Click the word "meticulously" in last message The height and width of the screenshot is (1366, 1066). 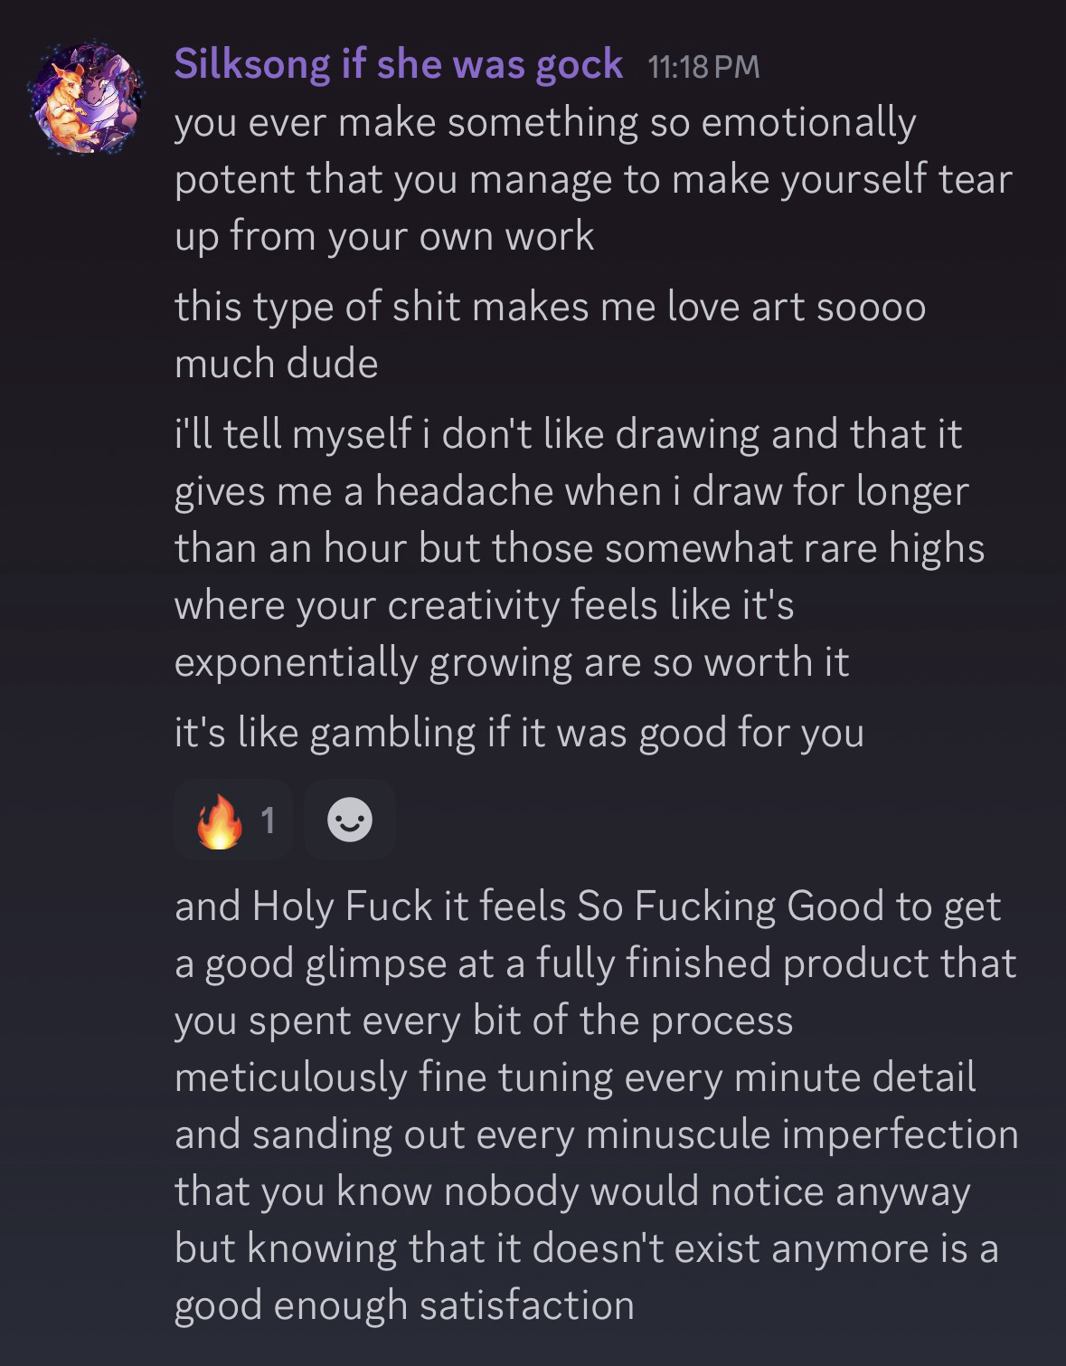(290, 1077)
